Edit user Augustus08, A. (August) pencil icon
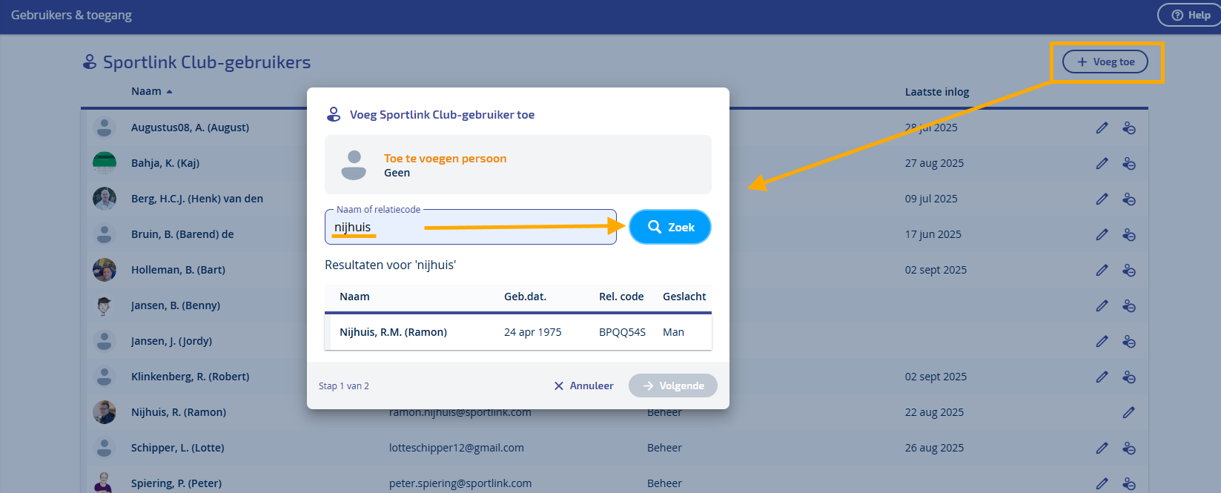 tap(1102, 128)
